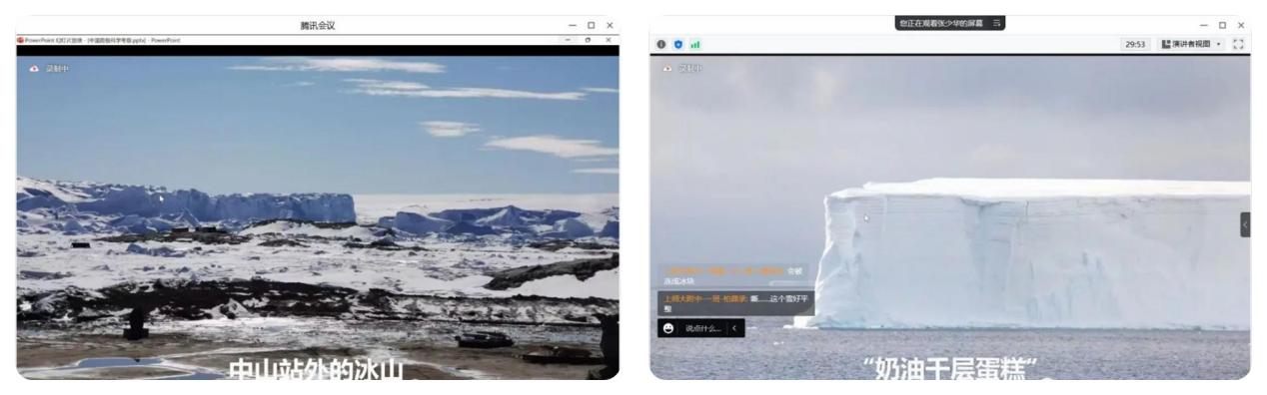
Task: Click the 29:53 meeting timer
Action: (x=1135, y=44)
